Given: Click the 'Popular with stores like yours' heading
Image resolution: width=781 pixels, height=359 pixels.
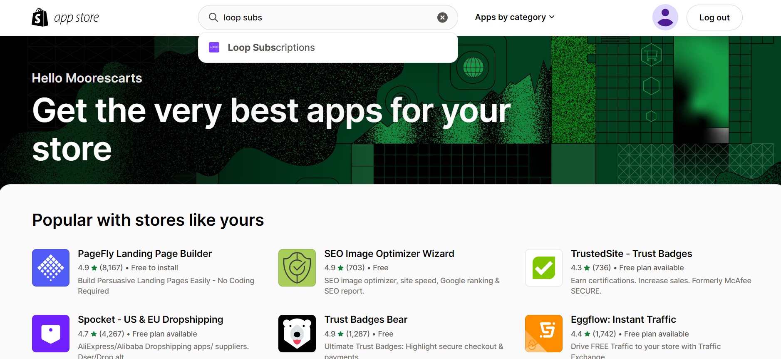Looking at the screenshot, I should pos(148,220).
